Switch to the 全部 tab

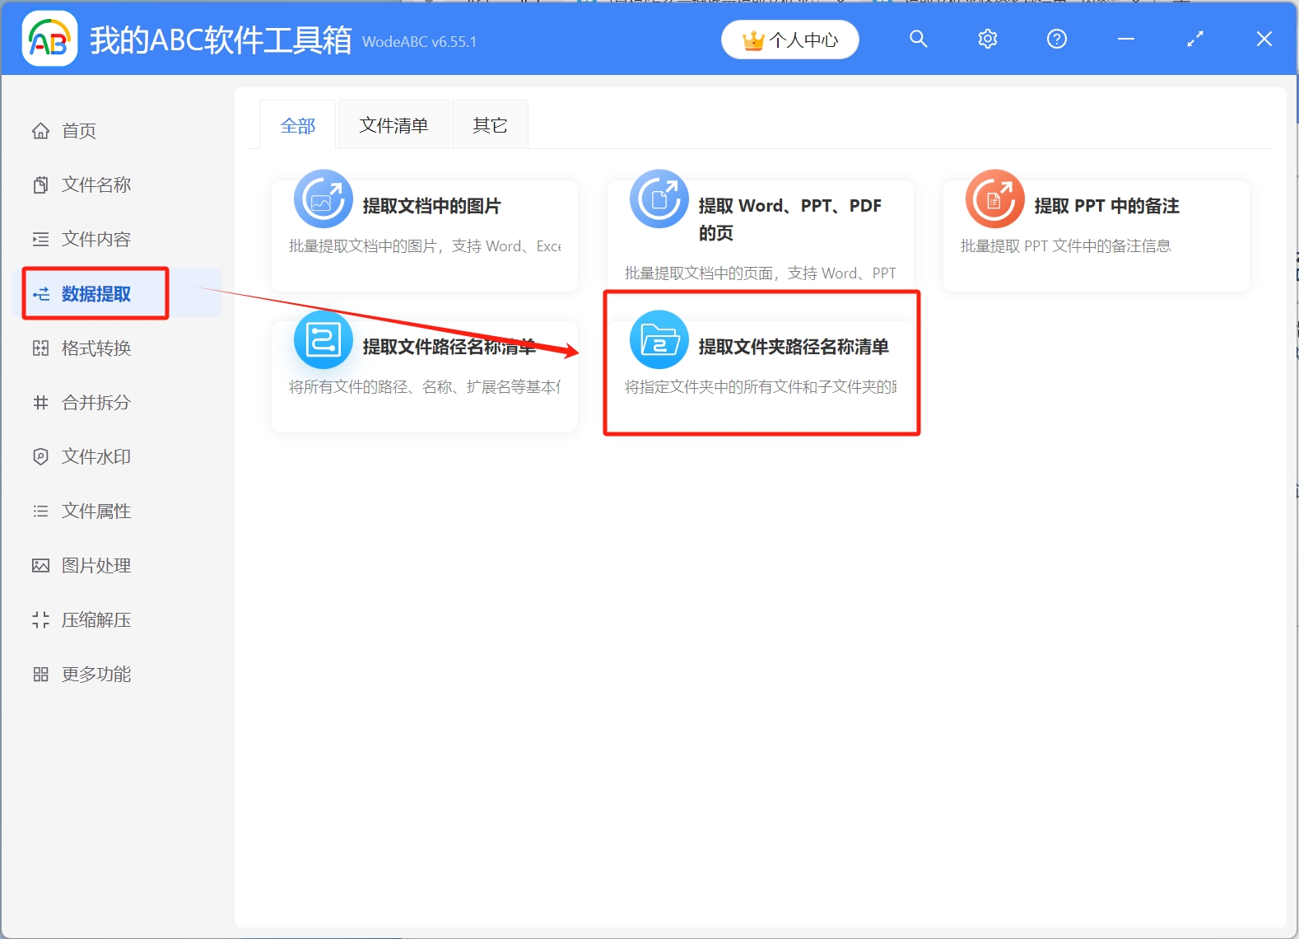297,125
